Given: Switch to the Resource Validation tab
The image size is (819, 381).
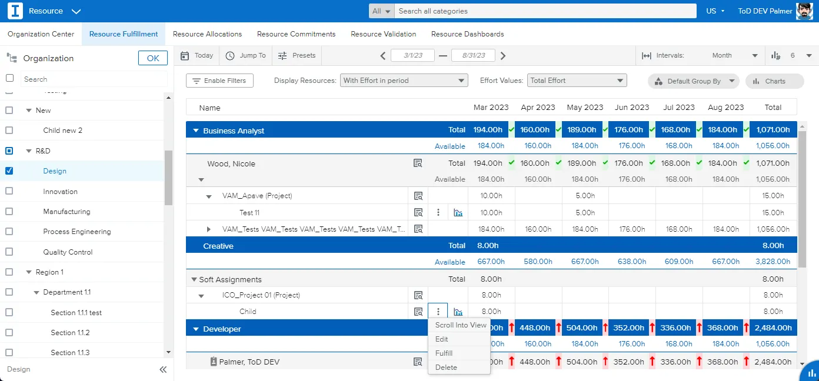Looking at the screenshot, I should click(x=384, y=34).
